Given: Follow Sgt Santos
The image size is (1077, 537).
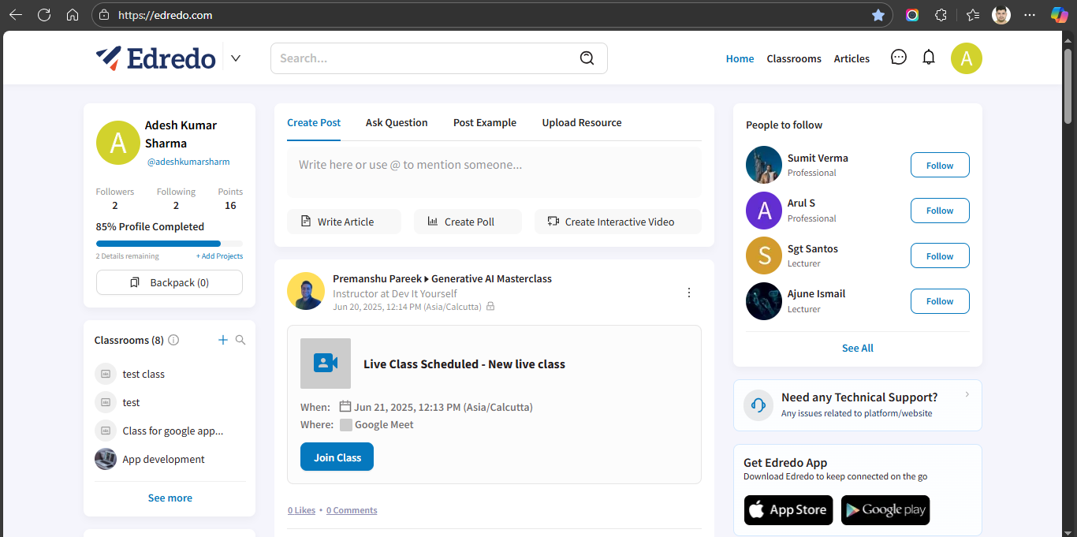Looking at the screenshot, I should pyautogui.click(x=940, y=256).
